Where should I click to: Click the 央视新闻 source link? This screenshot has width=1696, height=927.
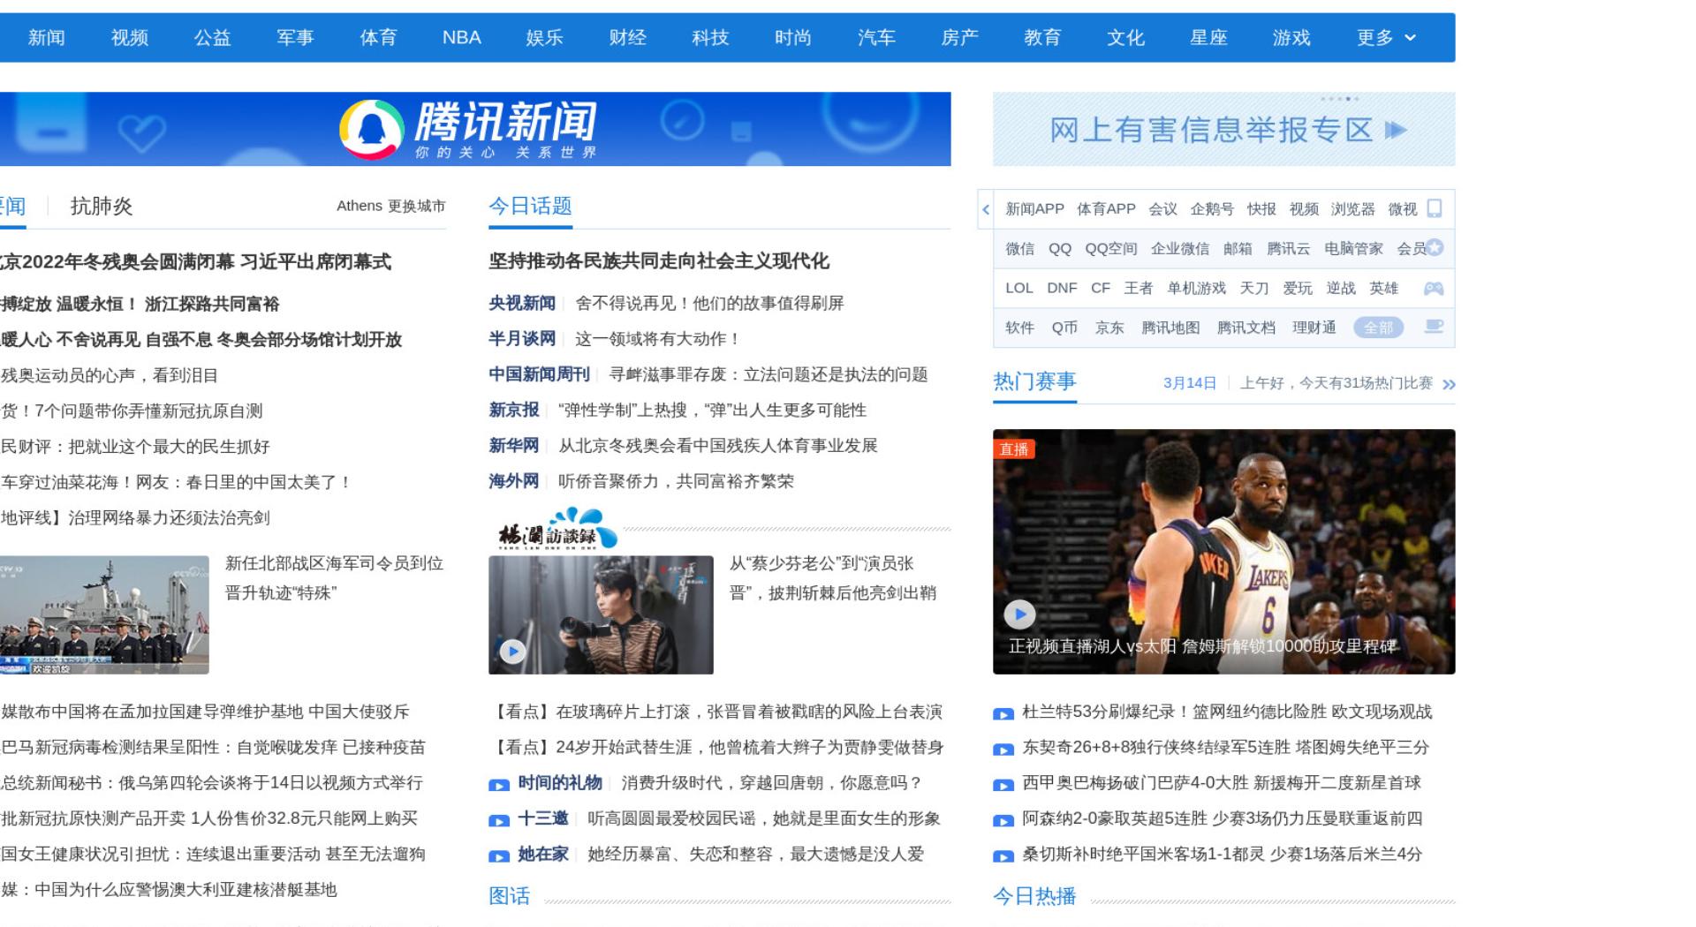tap(522, 303)
